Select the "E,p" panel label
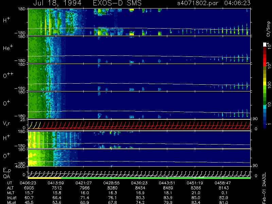Image resolution: width=272 pixels, height=204 pixels. click(7, 171)
